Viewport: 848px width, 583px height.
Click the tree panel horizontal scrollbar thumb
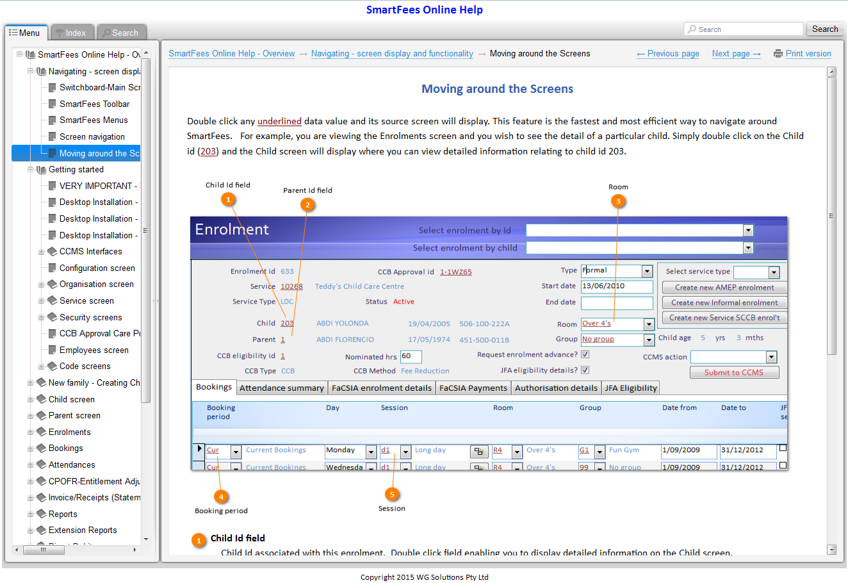point(44,550)
